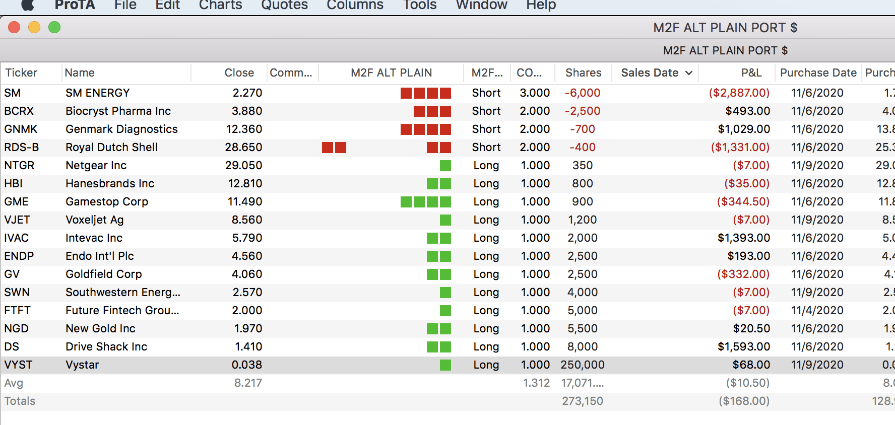The image size is (895, 425).
Task: Open the Quotes menu
Action: click(x=284, y=5)
